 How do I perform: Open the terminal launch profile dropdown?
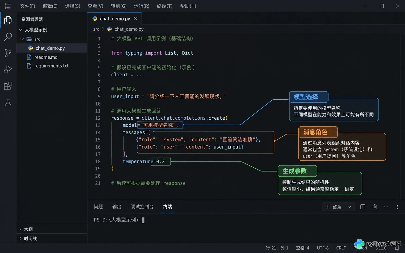(349, 207)
